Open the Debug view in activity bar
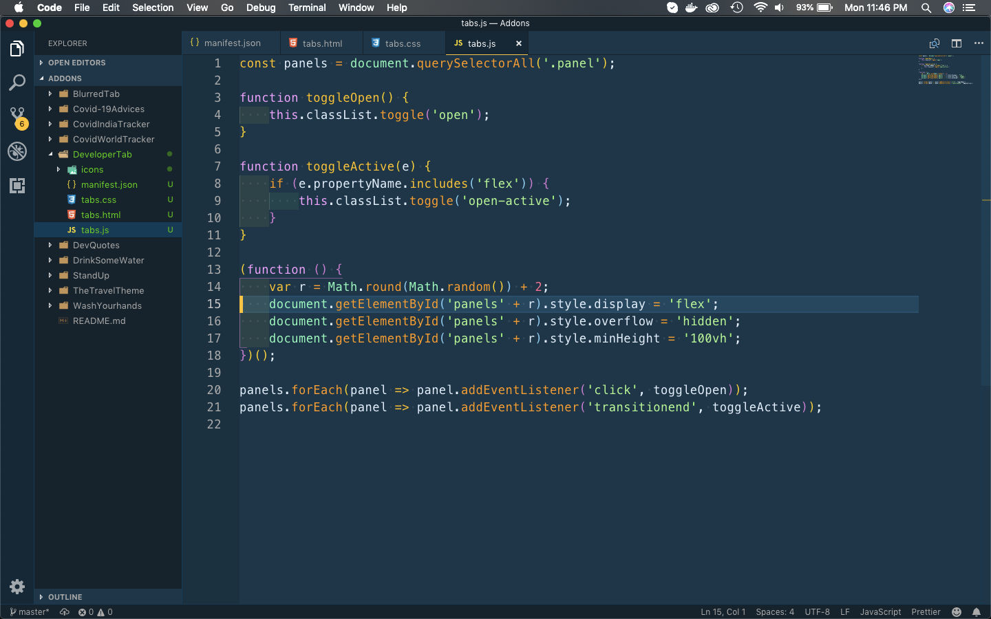 pyautogui.click(x=17, y=151)
